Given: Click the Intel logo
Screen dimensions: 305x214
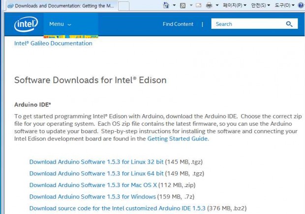Looking at the screenshot, I should [x=26, y=24].
